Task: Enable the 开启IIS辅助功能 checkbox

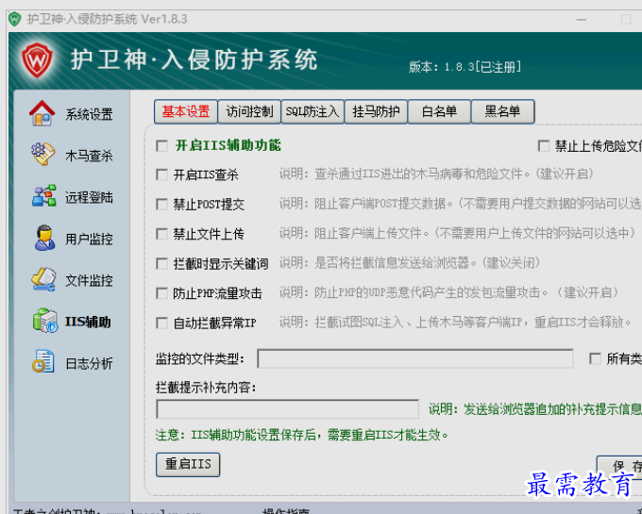Action: (x=162, y=145)
